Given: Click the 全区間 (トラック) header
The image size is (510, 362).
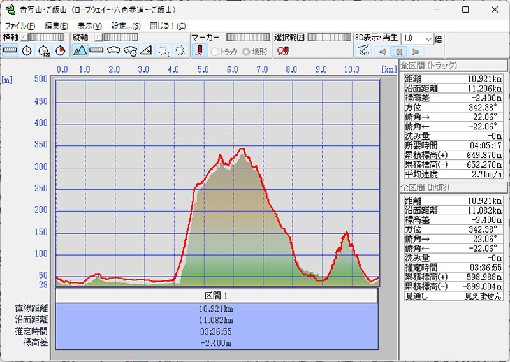Looking at the screenshot, I should [453, 66].
